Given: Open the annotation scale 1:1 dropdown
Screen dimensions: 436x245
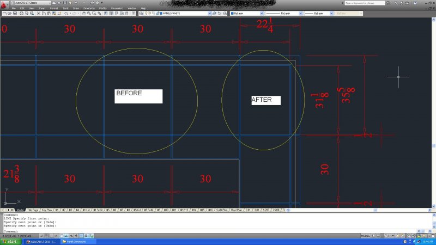Looking at the screenshot, I should point(389,236).
